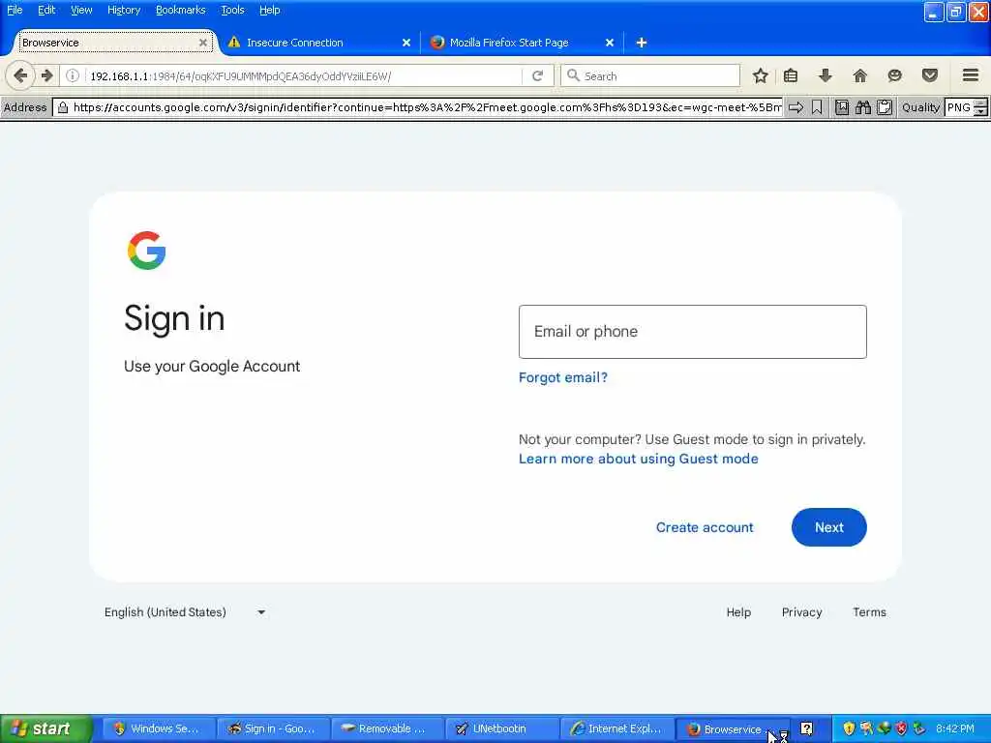Open the History menu

(x=124, y=10)
